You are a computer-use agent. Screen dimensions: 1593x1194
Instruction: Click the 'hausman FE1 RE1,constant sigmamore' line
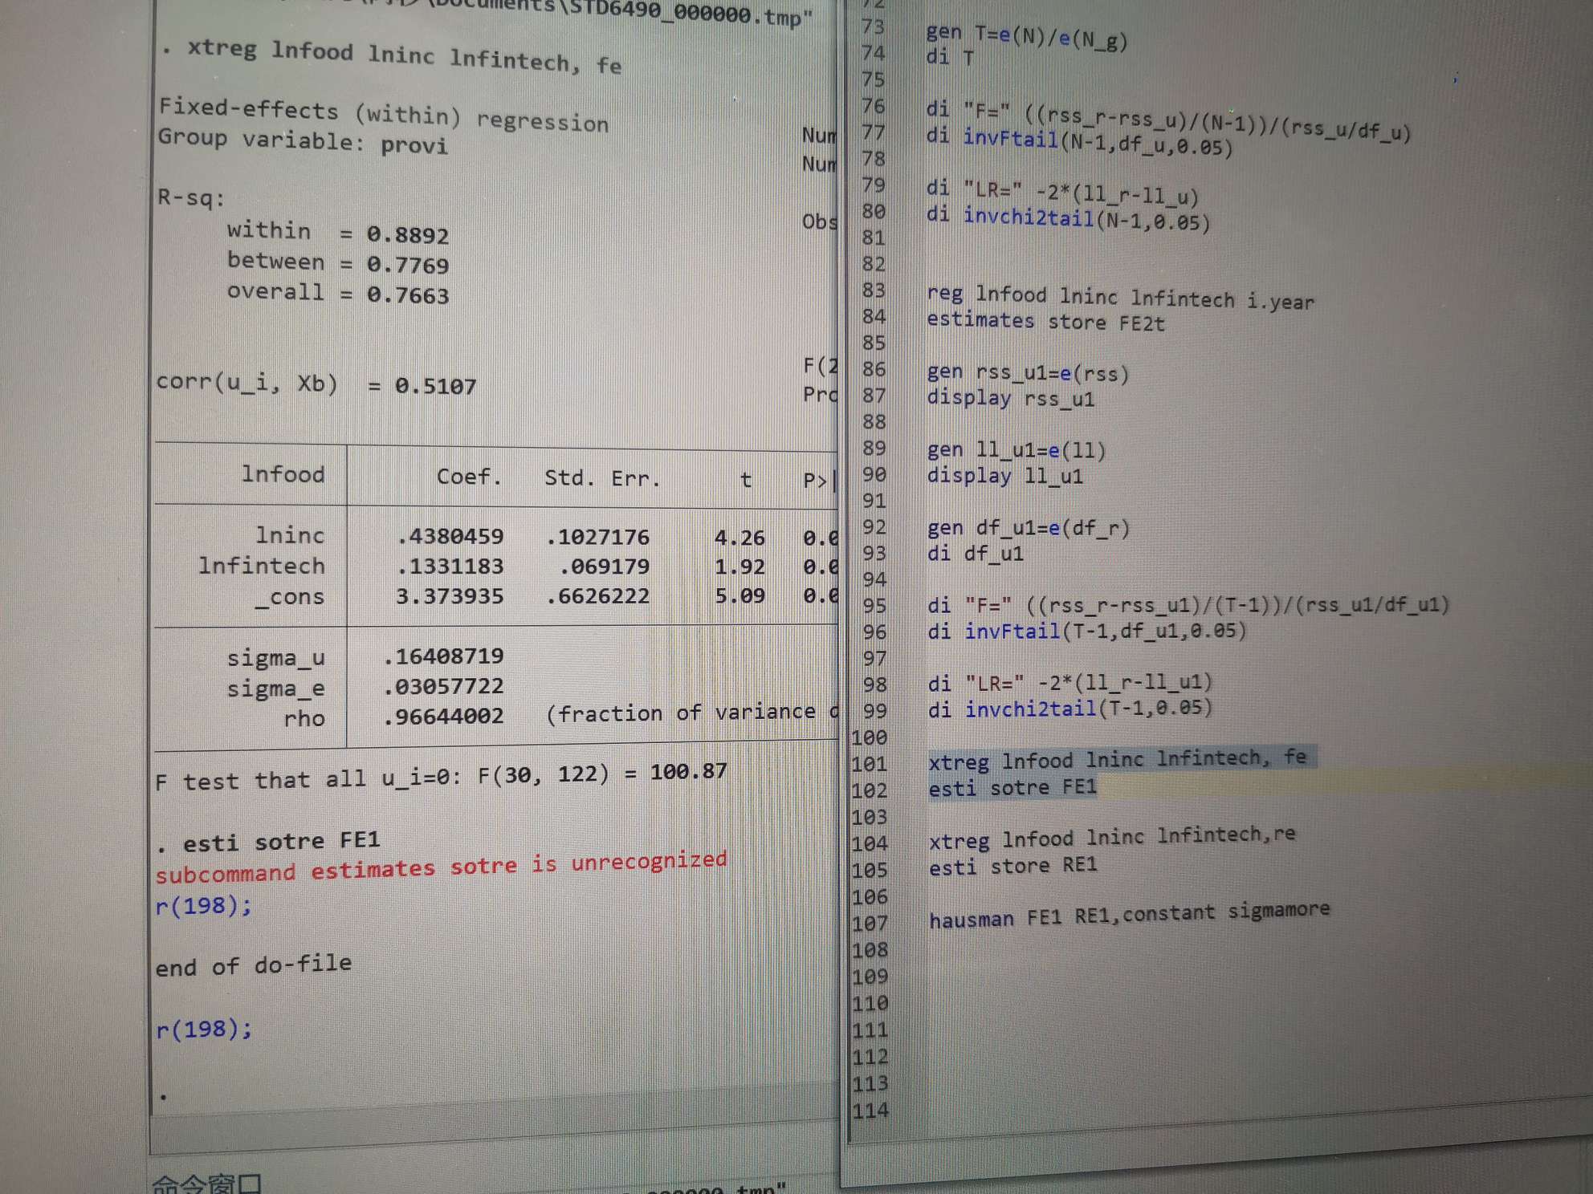pyautogui.click(x=1128, y=915)
